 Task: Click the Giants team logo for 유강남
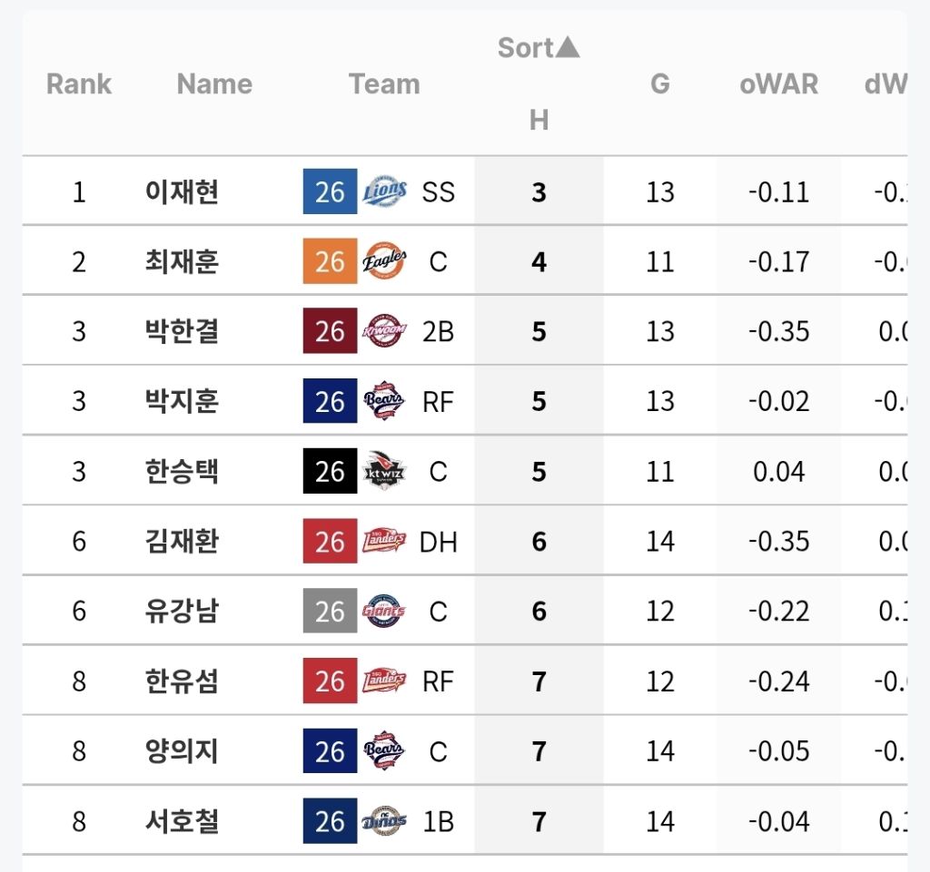(384, 611)
